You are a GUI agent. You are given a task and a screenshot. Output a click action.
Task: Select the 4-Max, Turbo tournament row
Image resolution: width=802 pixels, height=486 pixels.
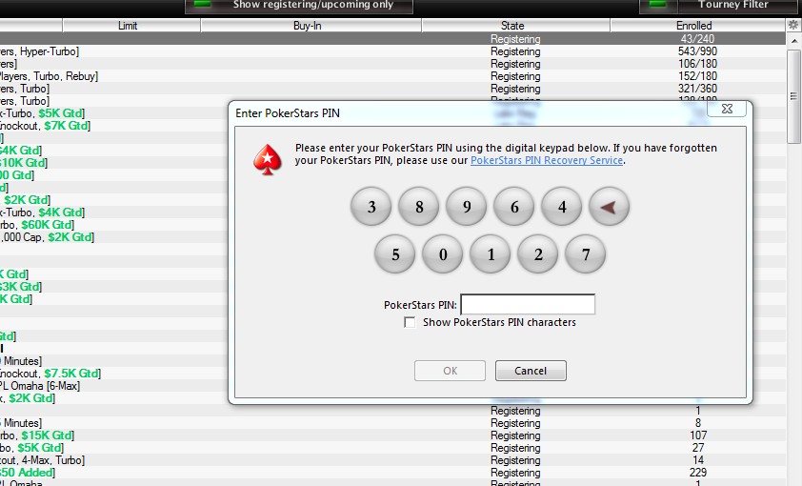coord(392,460)
